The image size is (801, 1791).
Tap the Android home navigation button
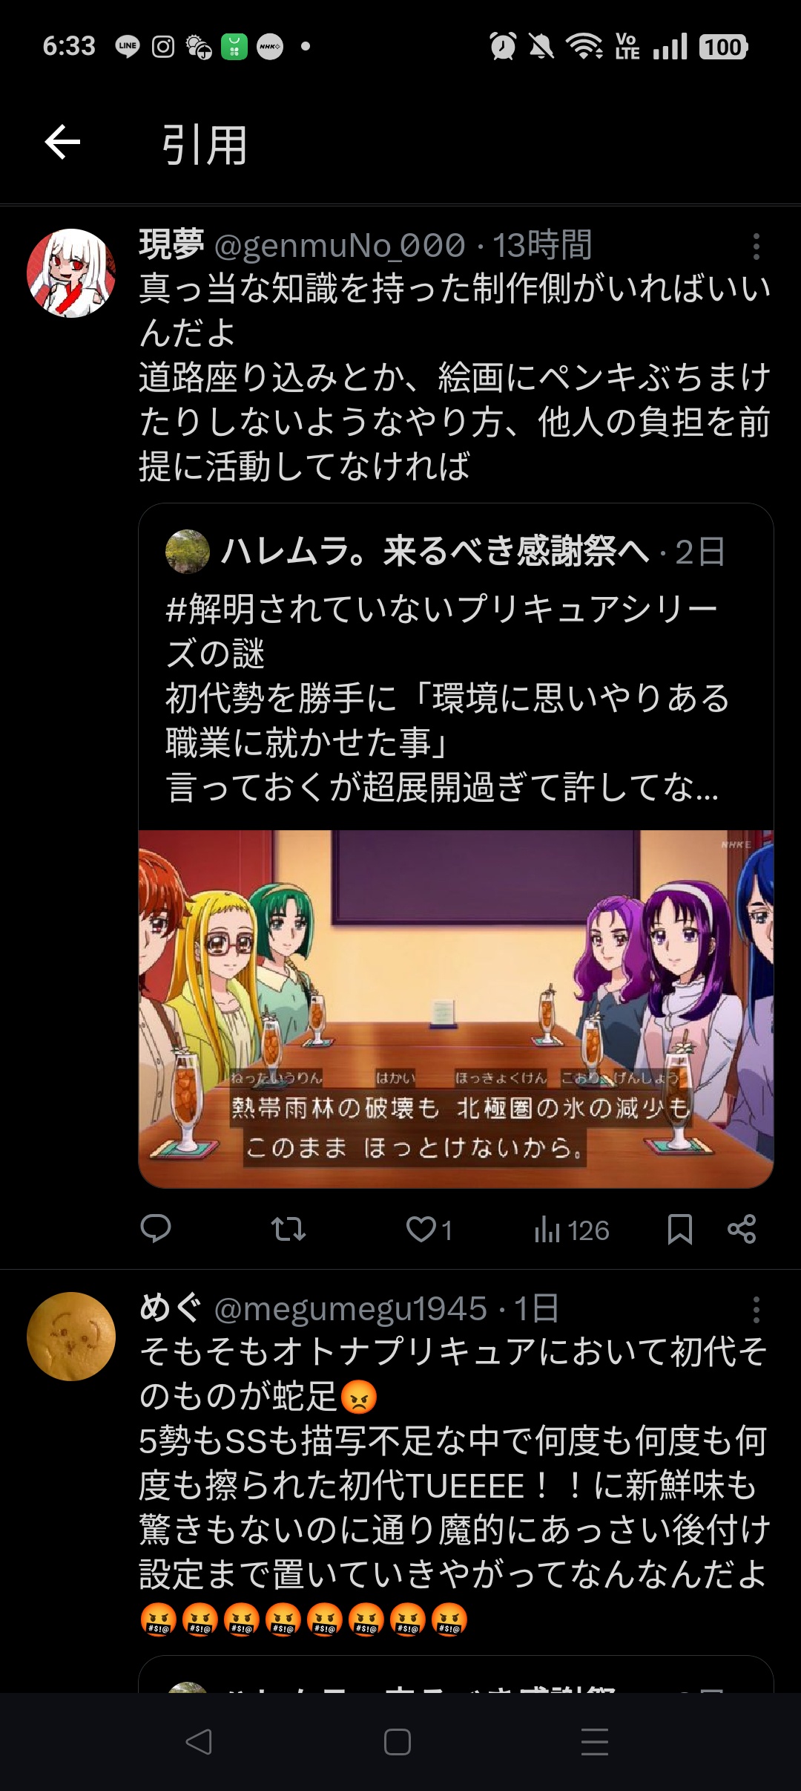pyautogui.click(x=398, y=1742)
